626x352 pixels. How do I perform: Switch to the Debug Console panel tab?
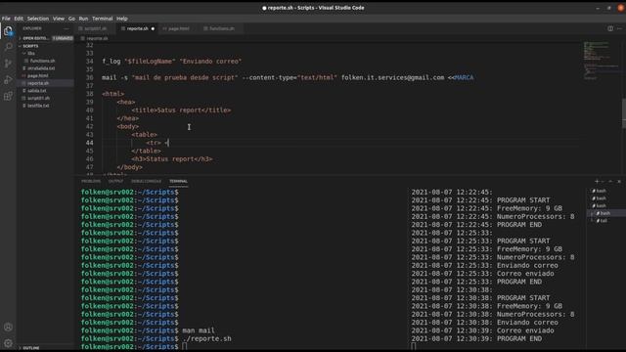pos(146,181)
